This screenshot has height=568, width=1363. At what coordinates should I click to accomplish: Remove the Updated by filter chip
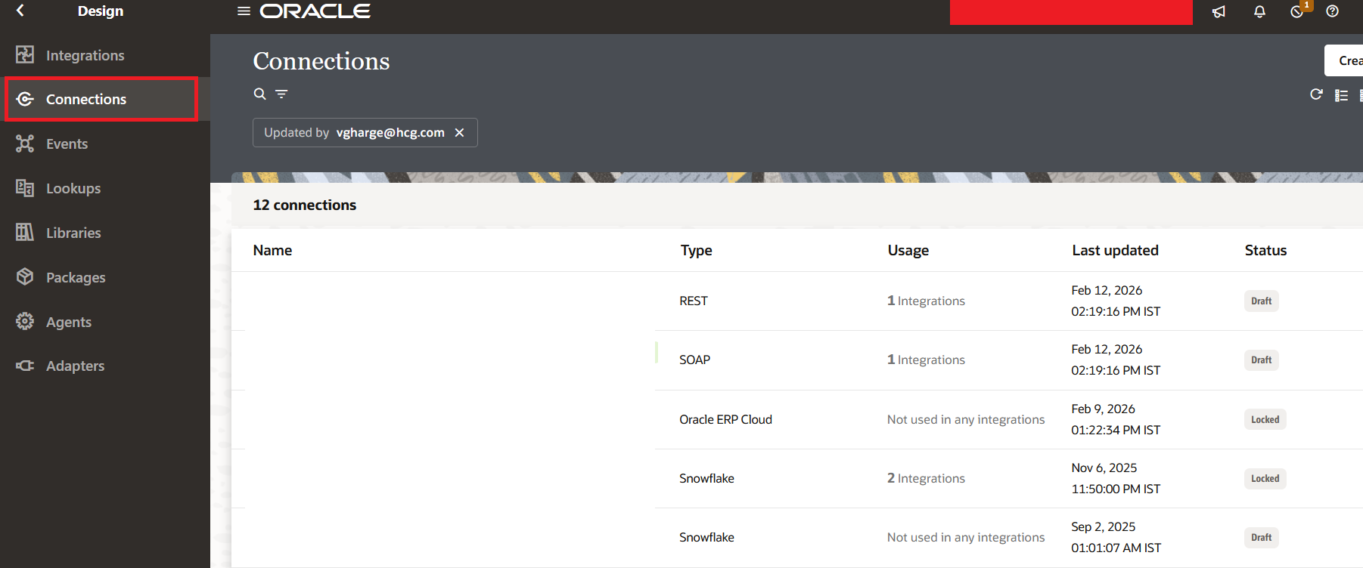pos(459,133)
